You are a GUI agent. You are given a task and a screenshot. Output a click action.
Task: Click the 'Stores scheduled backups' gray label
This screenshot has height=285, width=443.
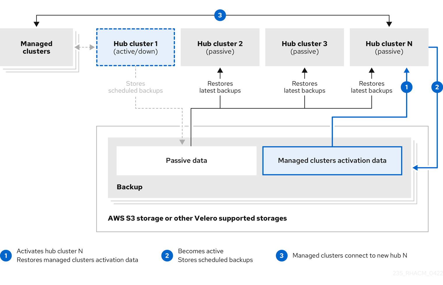(136, 87)
